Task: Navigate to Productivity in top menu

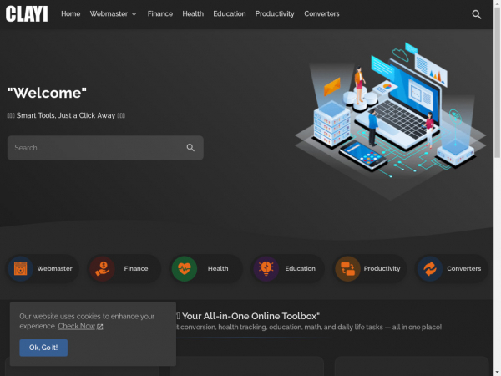Action: click(275, 14)
